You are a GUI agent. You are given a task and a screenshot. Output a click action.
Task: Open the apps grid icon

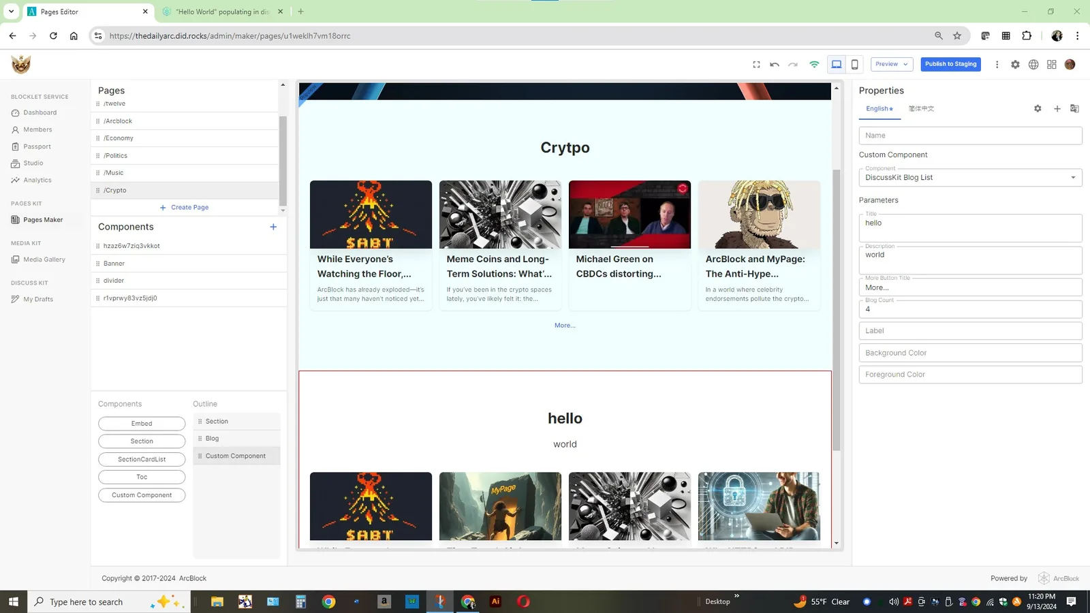click(1052, 64)
